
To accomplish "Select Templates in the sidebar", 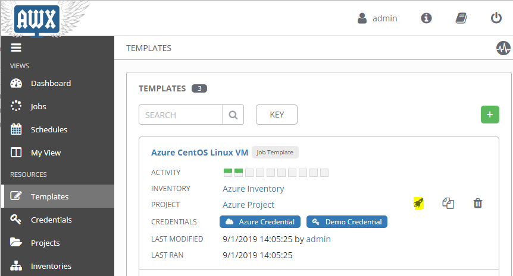I will coord(58,196).
